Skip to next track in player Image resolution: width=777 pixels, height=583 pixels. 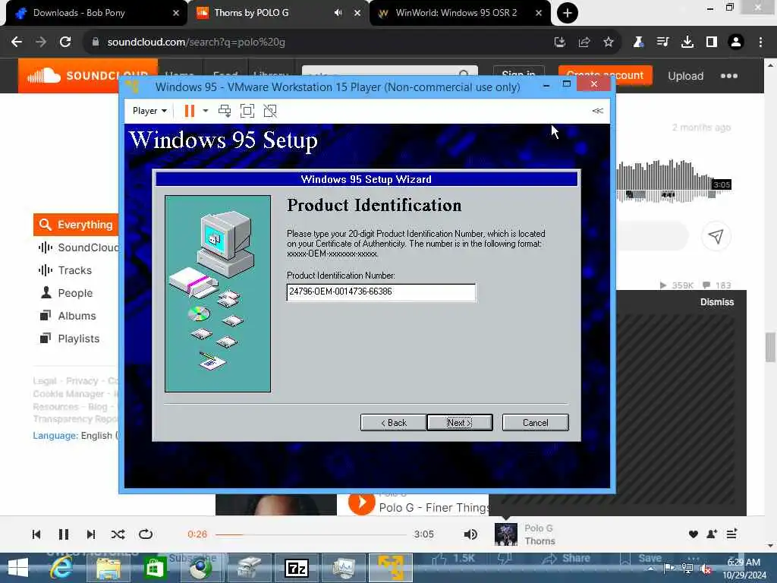(91, 534)
